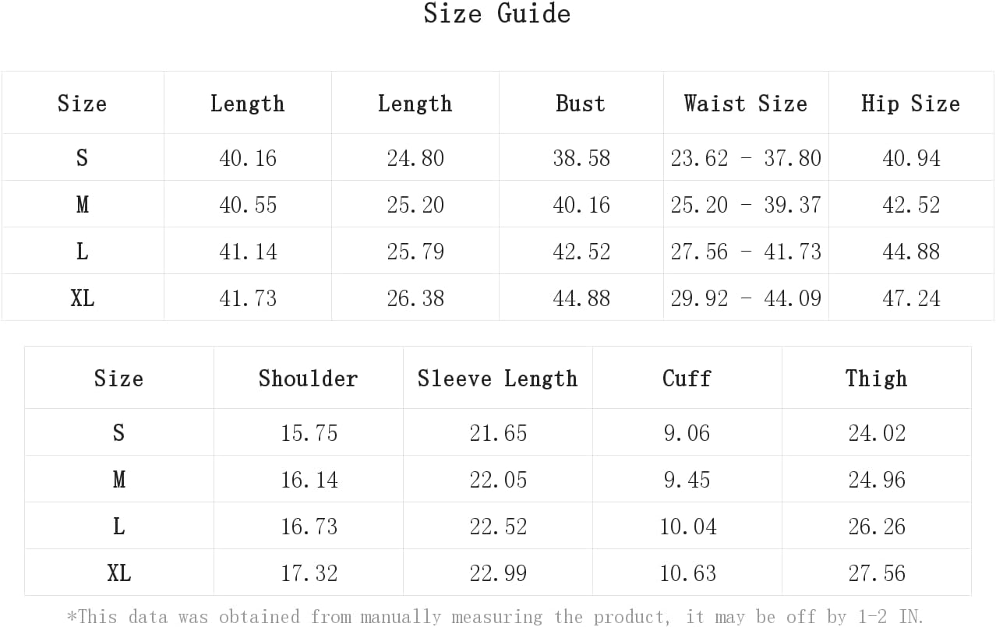The image size is (996, 627).
Task: Click bust value 38.58
Action: pyautogui.click(x=581, y=158)
